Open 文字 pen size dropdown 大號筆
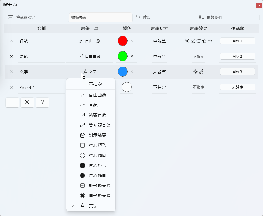 coord(159,72)
